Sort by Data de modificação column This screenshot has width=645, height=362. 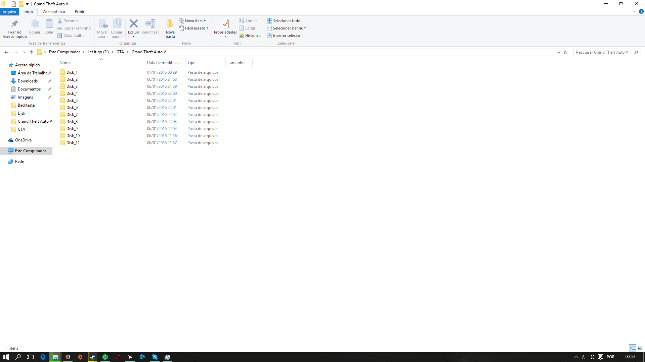pos(165,63)
